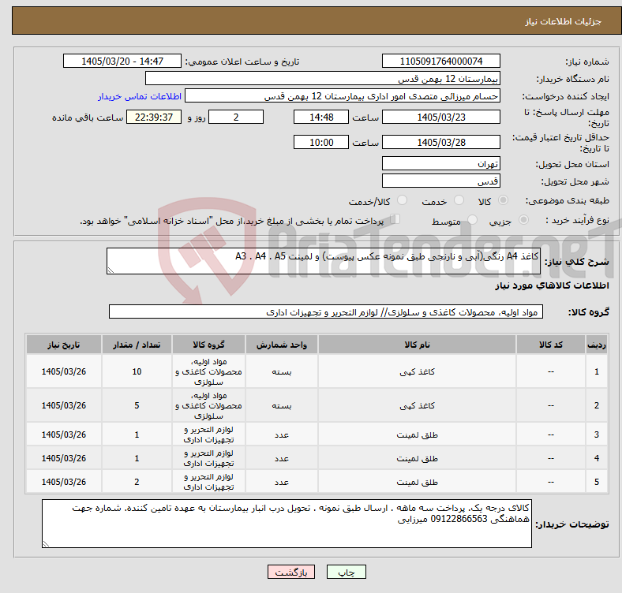Click the price validity time 10:00
Image resolution: width=622 pixels, height=593 pixels.
tap(321, 142)
